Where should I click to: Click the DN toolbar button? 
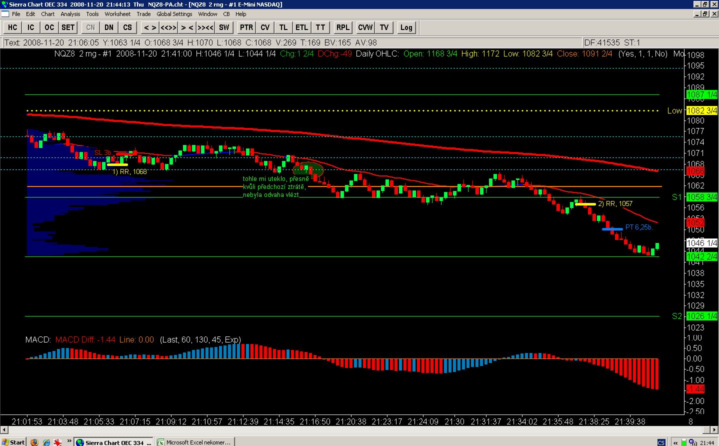pyautogui.click(x=109, y=27)
